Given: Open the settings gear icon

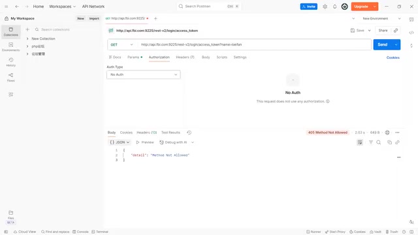Looking at the screenshot, I should [325, 7].
